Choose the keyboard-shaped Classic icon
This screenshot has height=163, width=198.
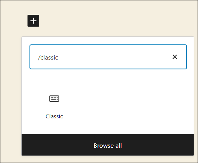pyautogui.click(x=54, y=98)
